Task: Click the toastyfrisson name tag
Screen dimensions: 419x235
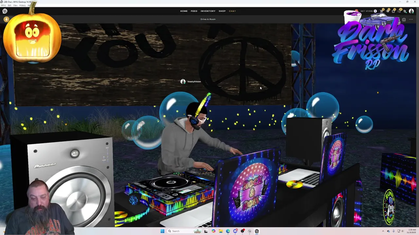Action: click(194, 82)
